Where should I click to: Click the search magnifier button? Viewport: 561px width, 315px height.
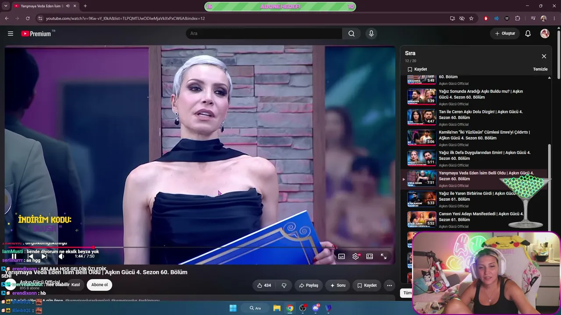click(x=352, y=34)
